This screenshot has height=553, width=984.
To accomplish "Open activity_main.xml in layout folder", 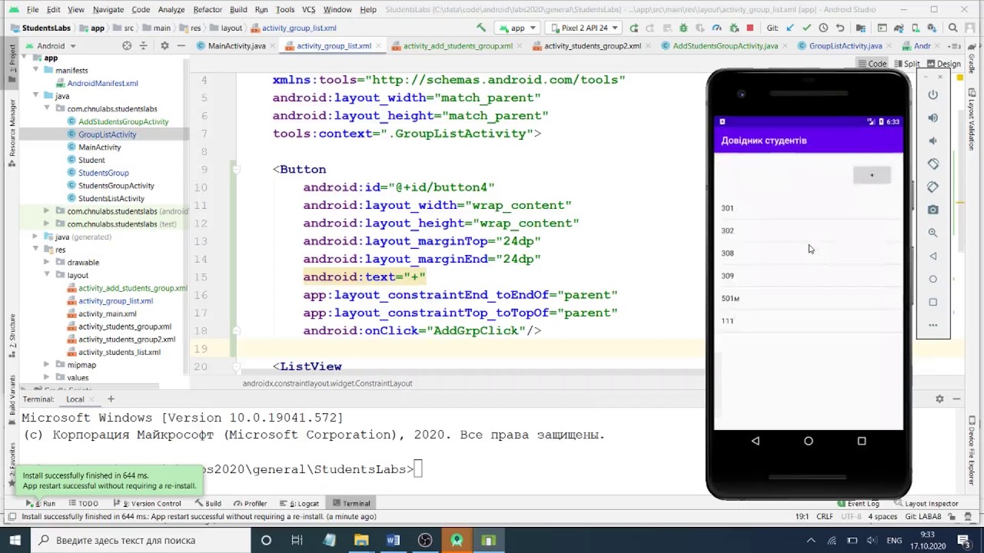I will (107, 313).
